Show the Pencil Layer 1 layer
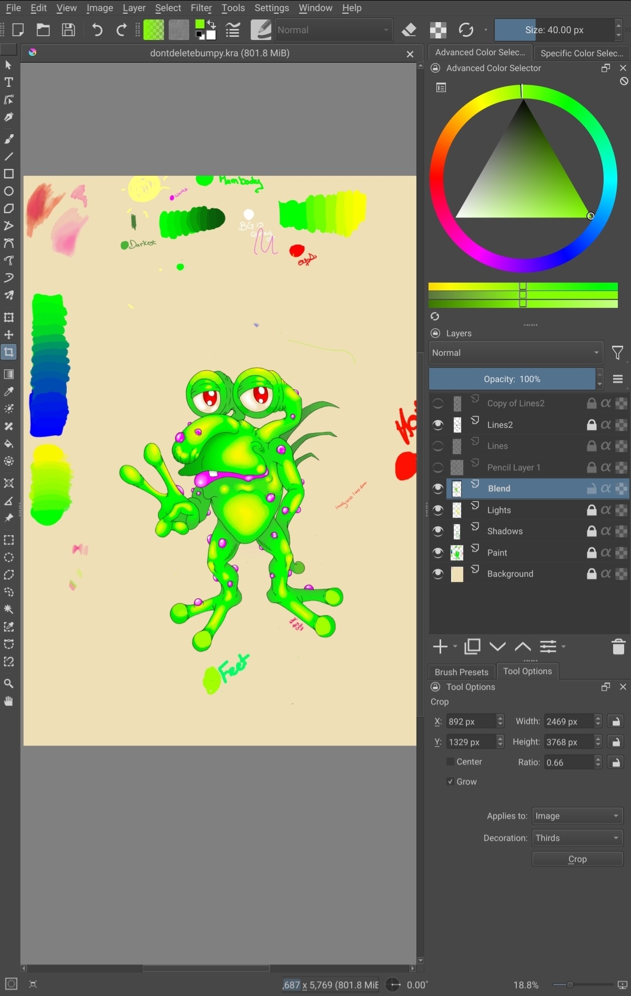Image resolution: width=631 pixels, height=996 pixels. coord(438,467)
